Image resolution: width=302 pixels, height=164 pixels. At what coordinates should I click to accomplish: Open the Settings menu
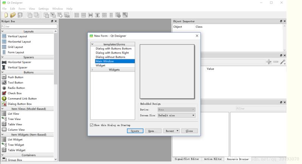click(x=43, y=9)
